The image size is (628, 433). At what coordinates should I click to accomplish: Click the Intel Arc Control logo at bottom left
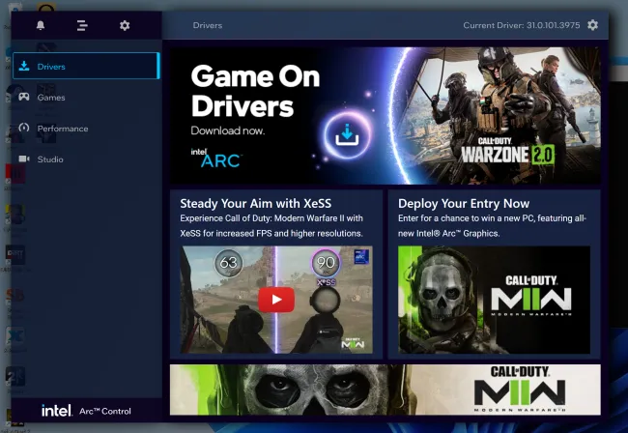85,411
